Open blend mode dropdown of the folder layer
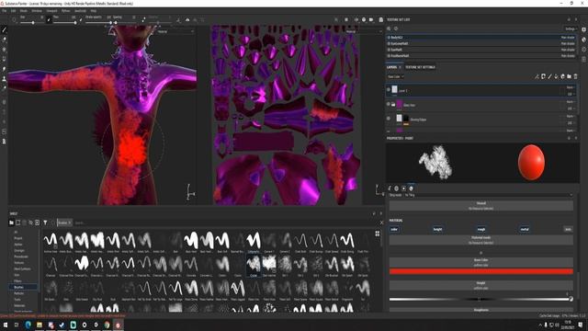588x331 pixels. click(570, 102)
